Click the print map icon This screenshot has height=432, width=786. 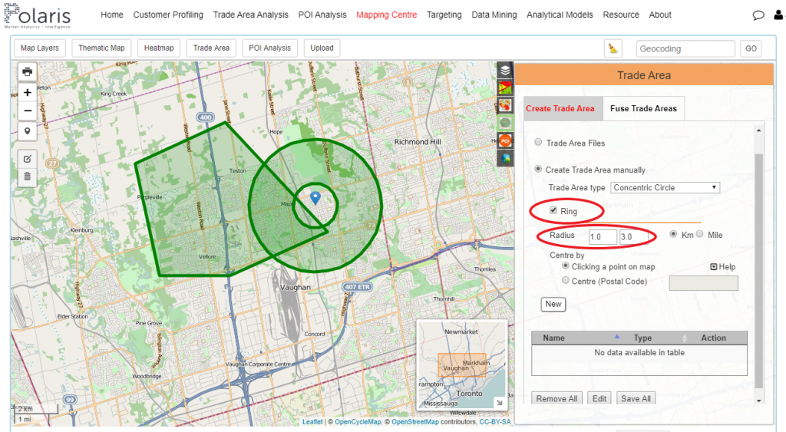click(x=27, y=71)
